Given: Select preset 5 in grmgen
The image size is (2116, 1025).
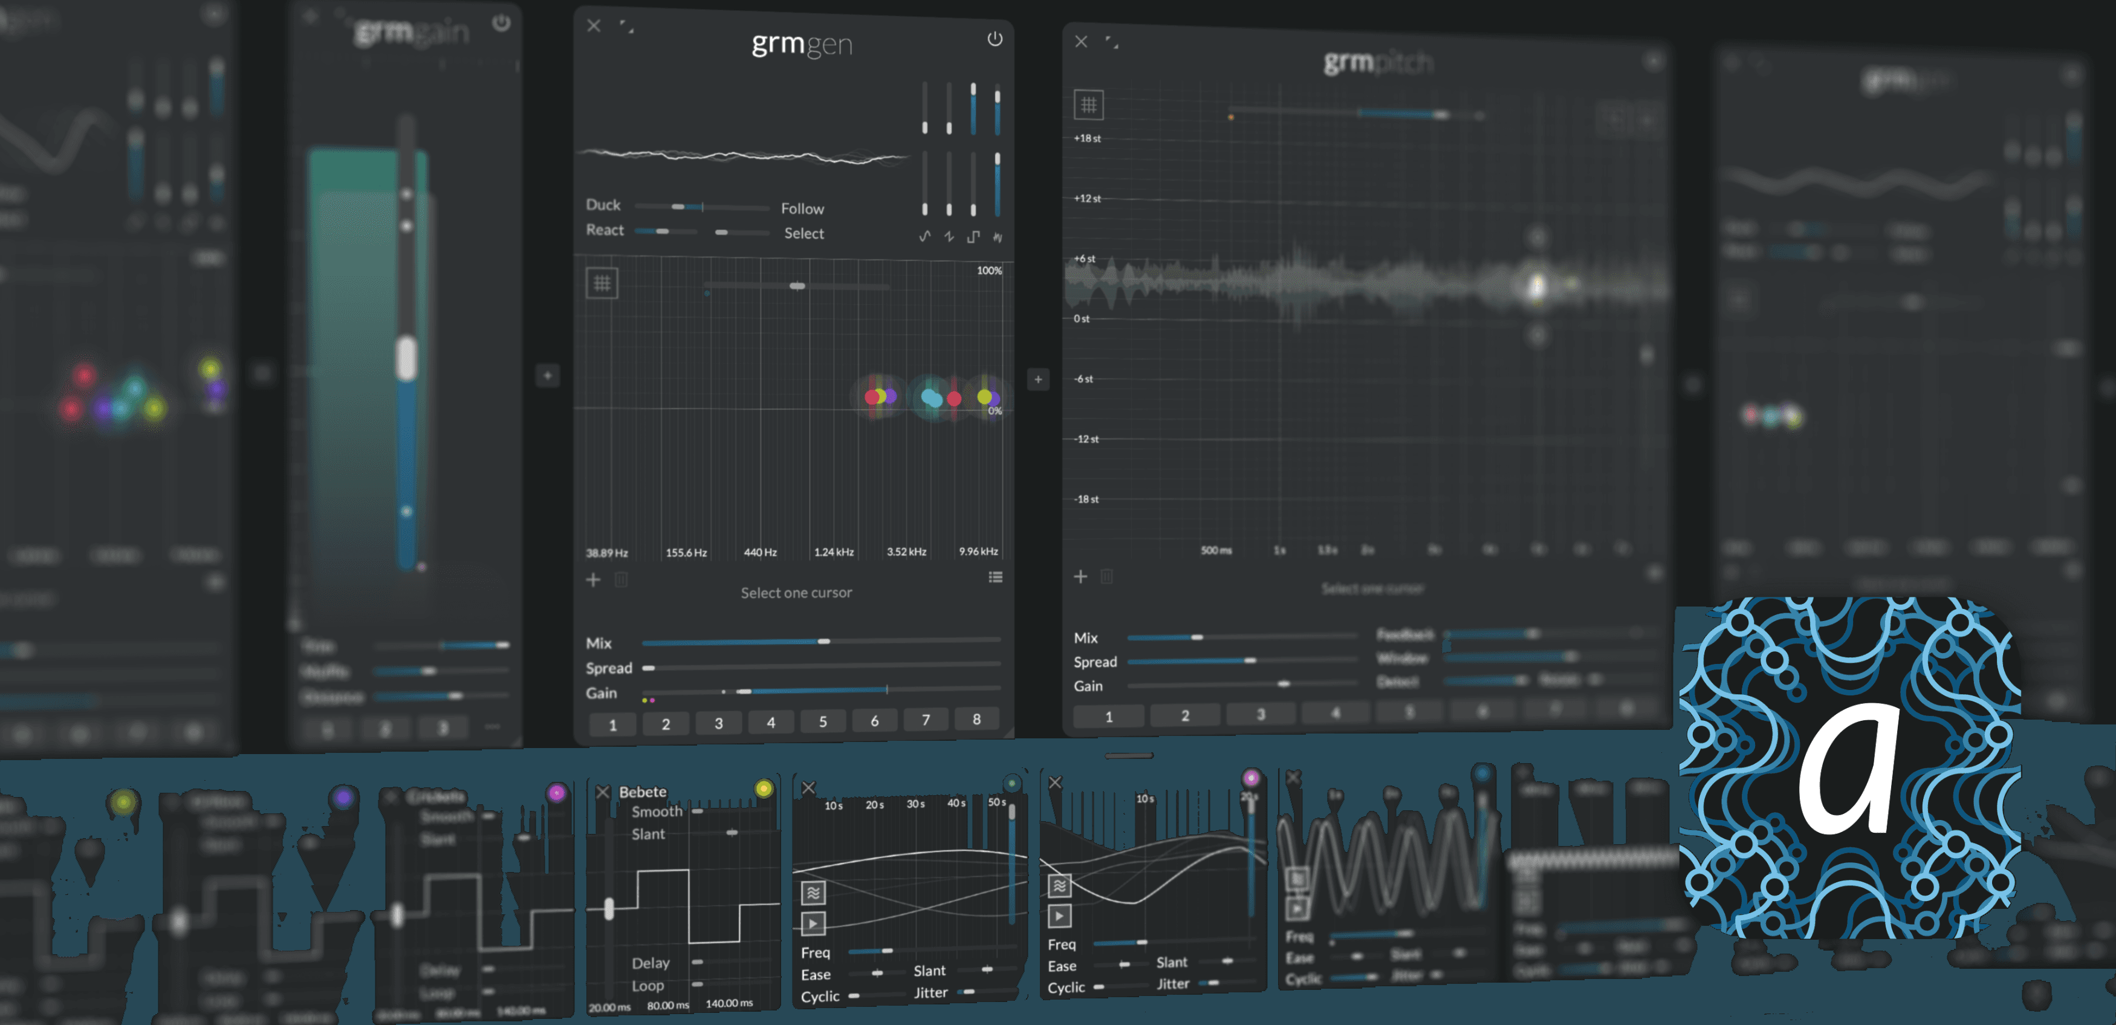Looking at the screenshot, I should (x=823, y=721).
